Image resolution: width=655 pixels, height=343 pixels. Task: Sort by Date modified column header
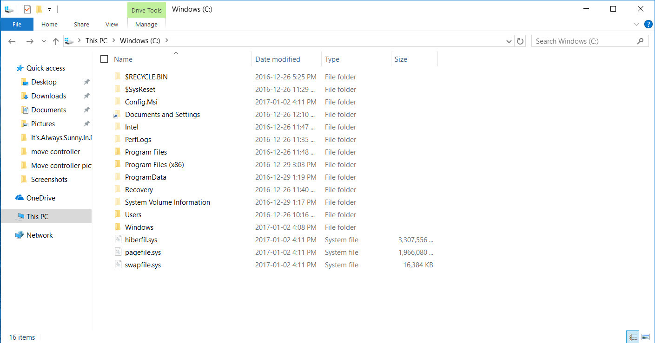click(x=278, y=59)
